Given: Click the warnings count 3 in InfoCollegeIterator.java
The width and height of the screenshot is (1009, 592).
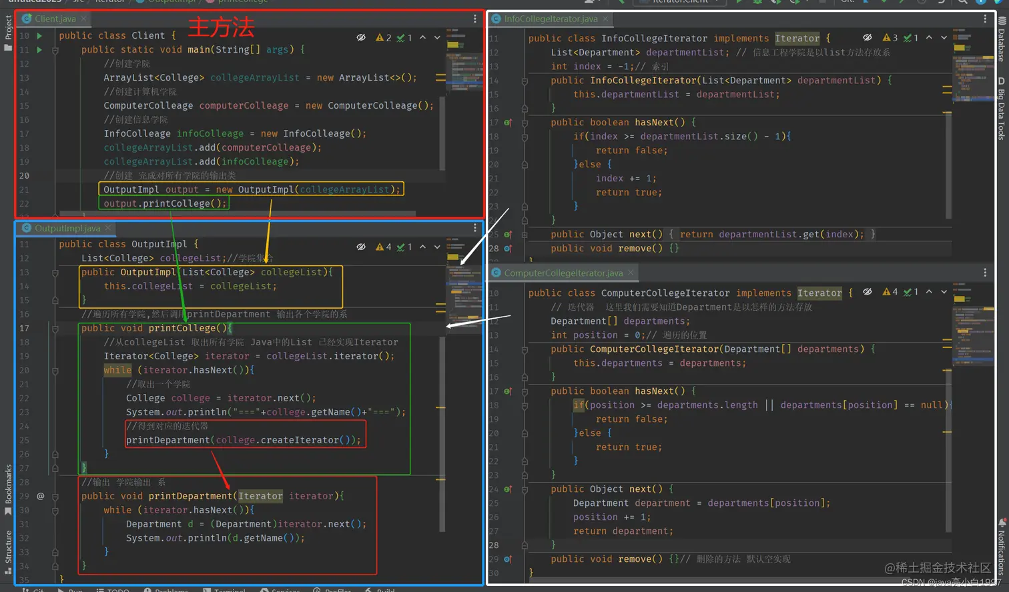Looking at the screenshot, I should [x=890, y=37].
